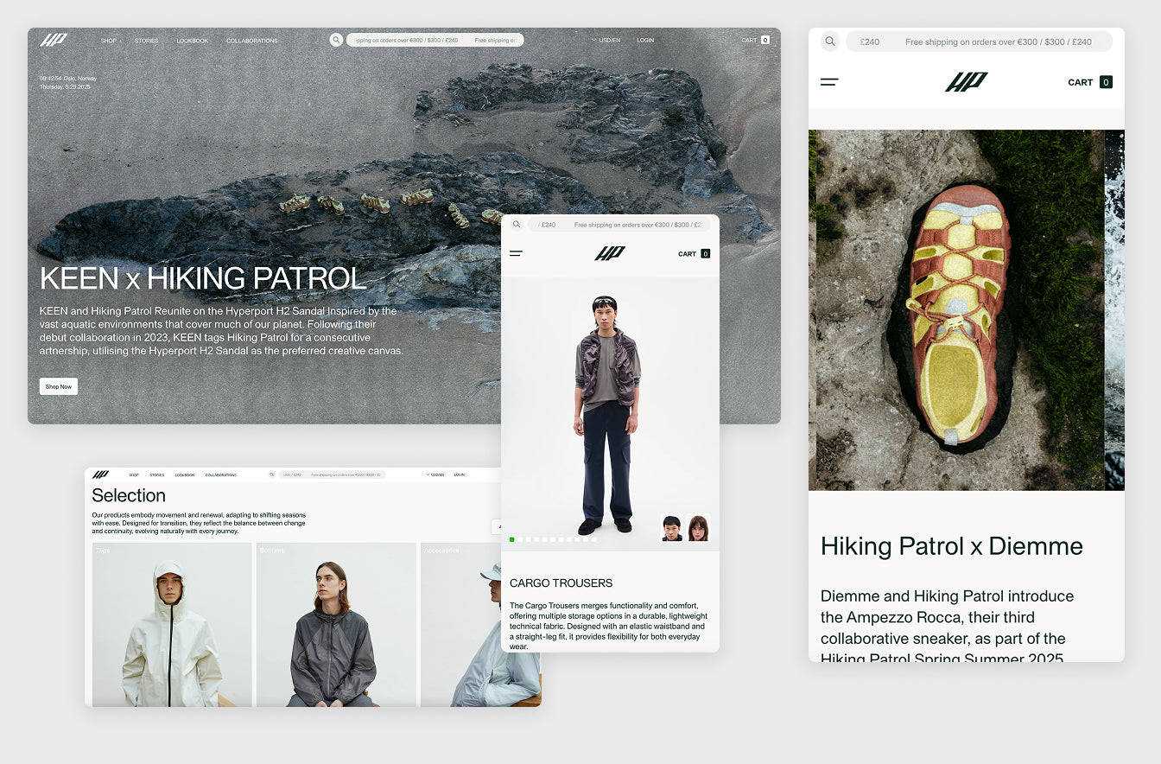Open hamburger menu in Cargo Trousers mobile page
Viewport: 1161px width, 764px height.
(516, 254)
